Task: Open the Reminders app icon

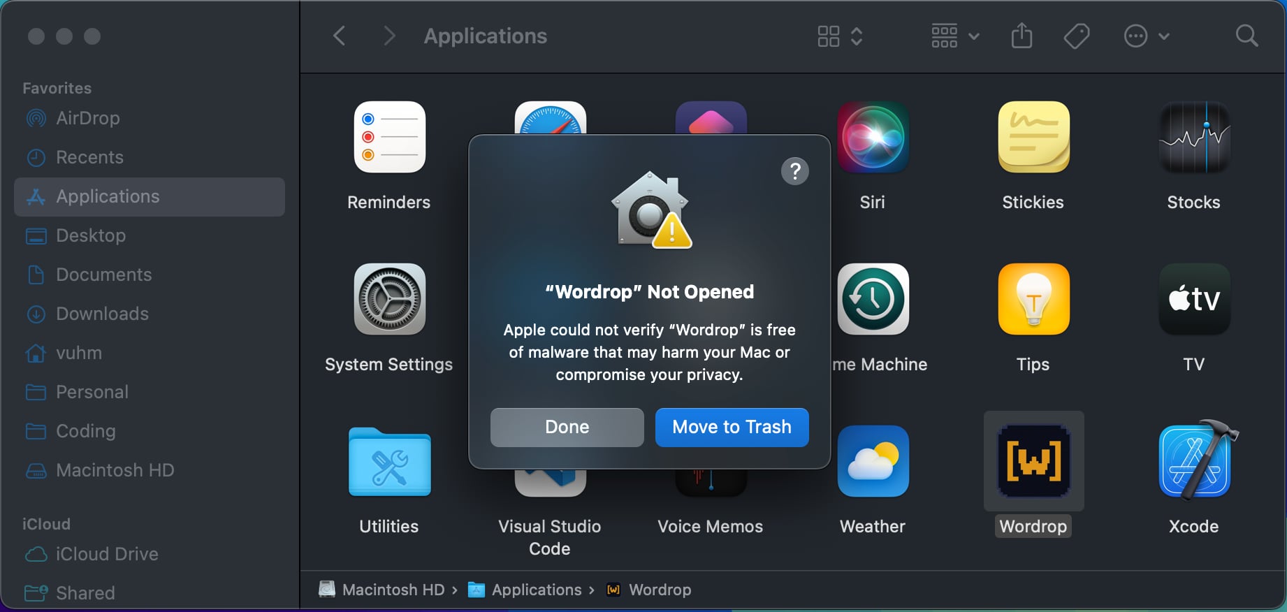Action: pos(389,137)
